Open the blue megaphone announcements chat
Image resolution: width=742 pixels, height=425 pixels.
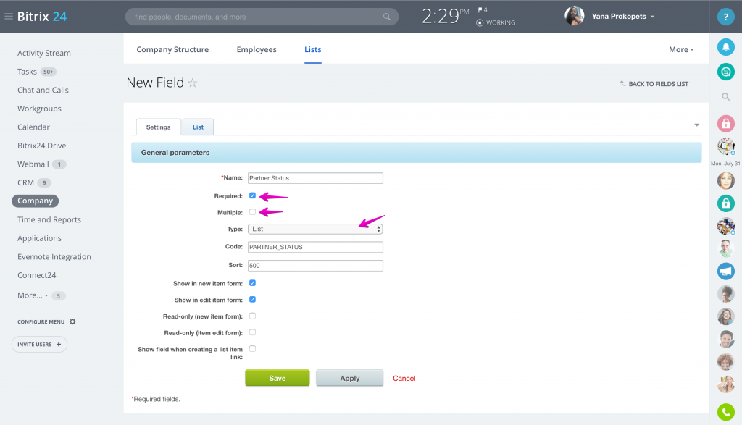(x=725, y=272)
